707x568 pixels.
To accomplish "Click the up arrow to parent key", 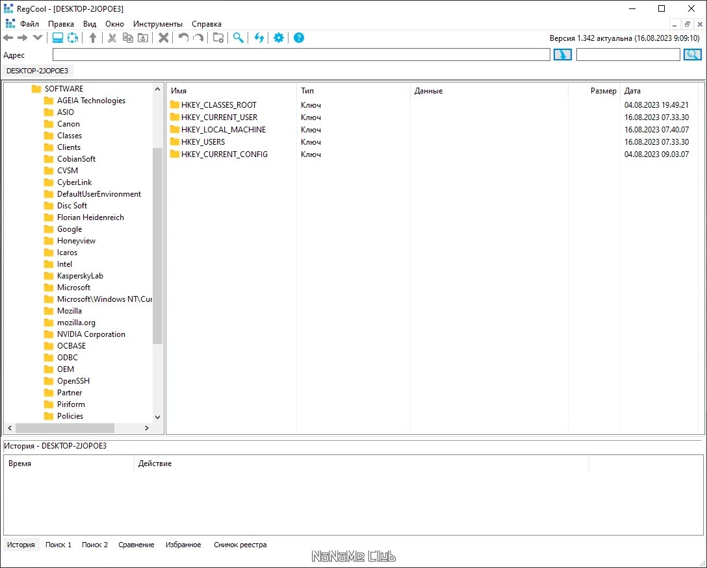I will click(93, 38).
